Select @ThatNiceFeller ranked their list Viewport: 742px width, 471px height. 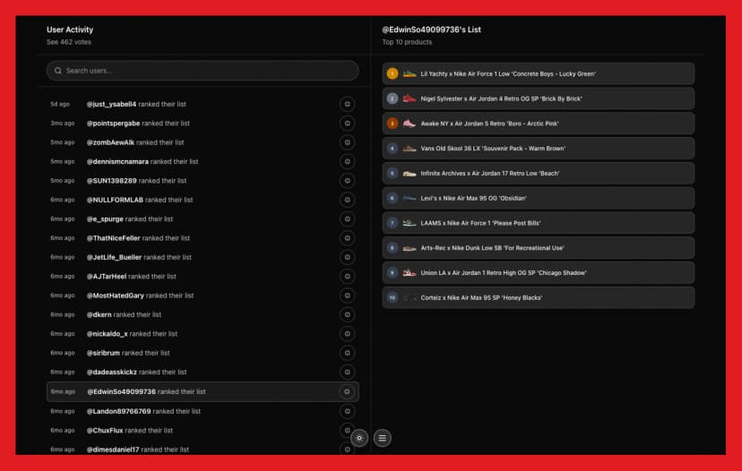pyautogui.click(x=203, y=238)
